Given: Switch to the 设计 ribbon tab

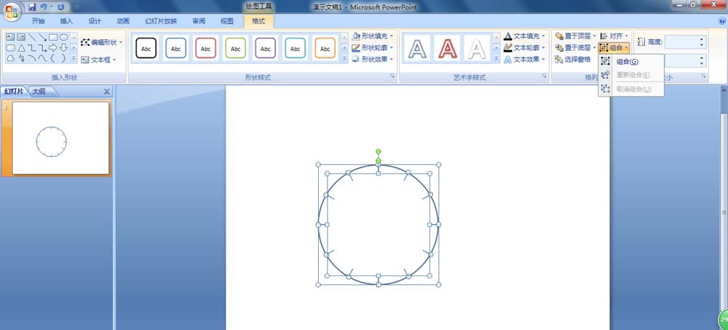Looking at the screenshot, I should pos(95,21).
